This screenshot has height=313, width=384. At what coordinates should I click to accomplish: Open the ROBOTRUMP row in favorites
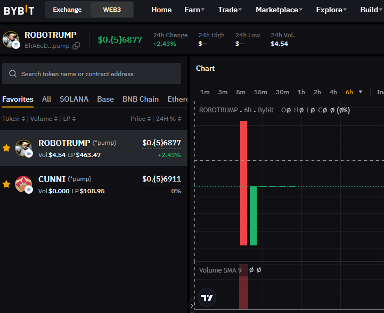point(94,148)
